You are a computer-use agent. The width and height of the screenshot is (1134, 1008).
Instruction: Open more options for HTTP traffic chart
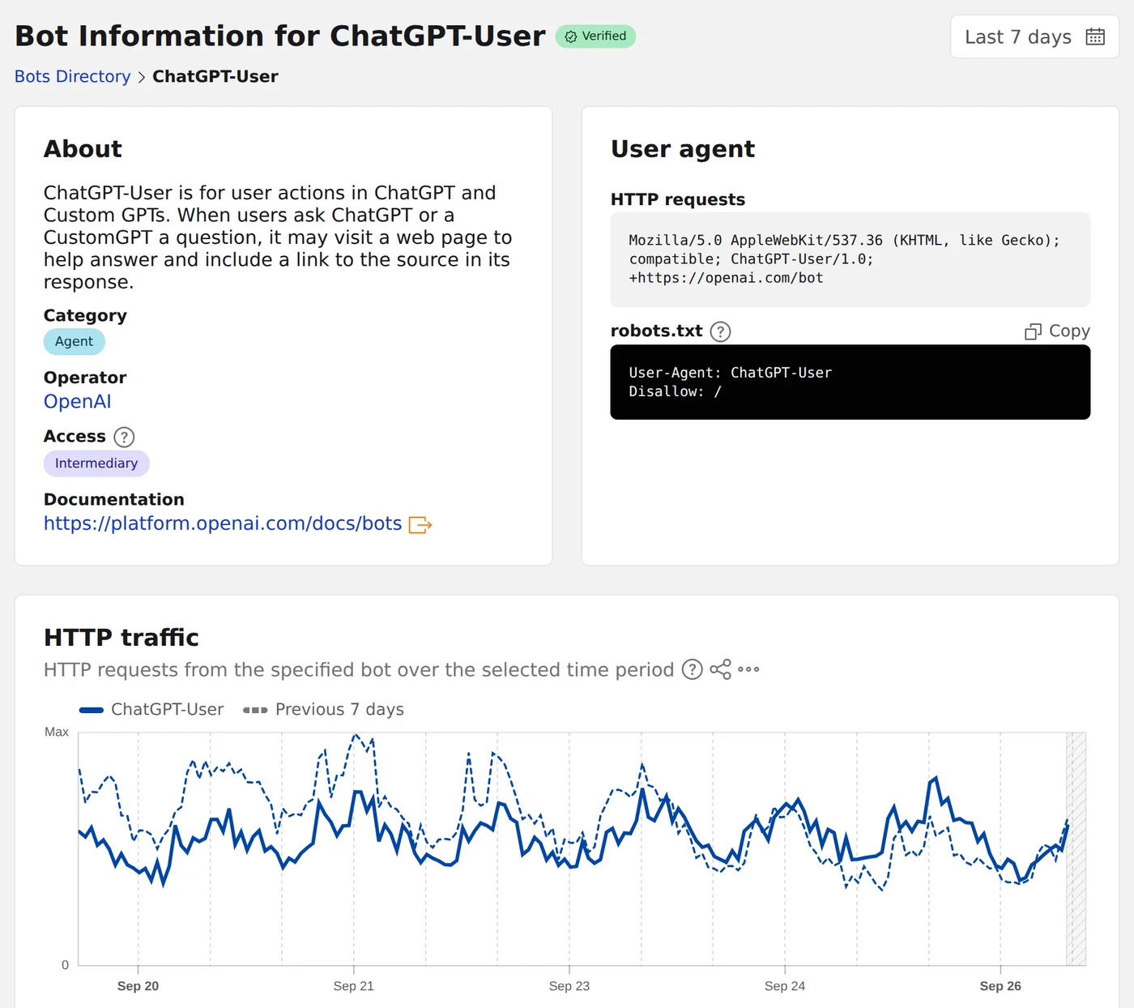(748, 669)
